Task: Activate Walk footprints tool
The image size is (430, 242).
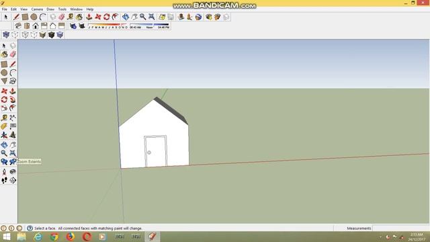Action: pyautogui.click(x=4, y=180)
